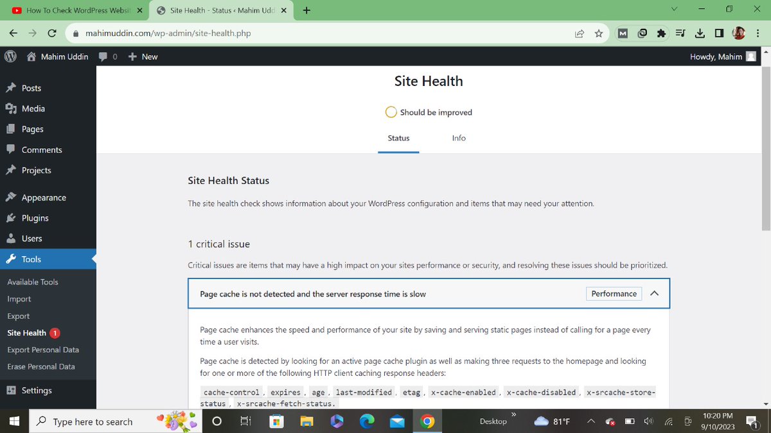This screenshot has height=433, width=771.
Task: Open the Windows Start menu
Action: point(13,421)
